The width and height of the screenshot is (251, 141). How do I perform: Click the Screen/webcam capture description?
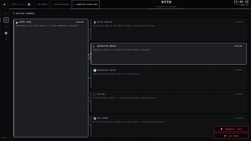tap(125, 98)
